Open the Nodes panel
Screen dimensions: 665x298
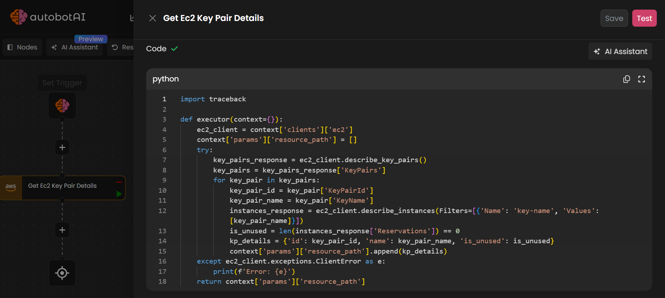[22, 47]
